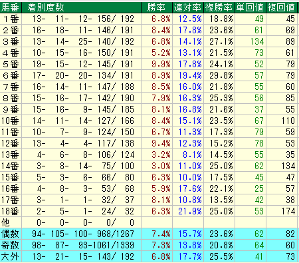This screenshot has width=299, height=263.
Task: Click 奇数's 単回値 value 64
Action: [x=259, y=245]
